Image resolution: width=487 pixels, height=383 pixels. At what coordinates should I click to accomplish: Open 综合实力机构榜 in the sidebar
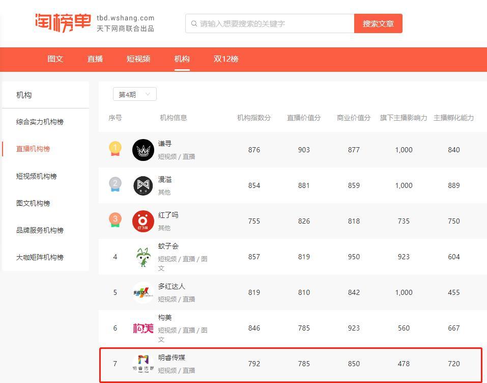tap(40, 122)
